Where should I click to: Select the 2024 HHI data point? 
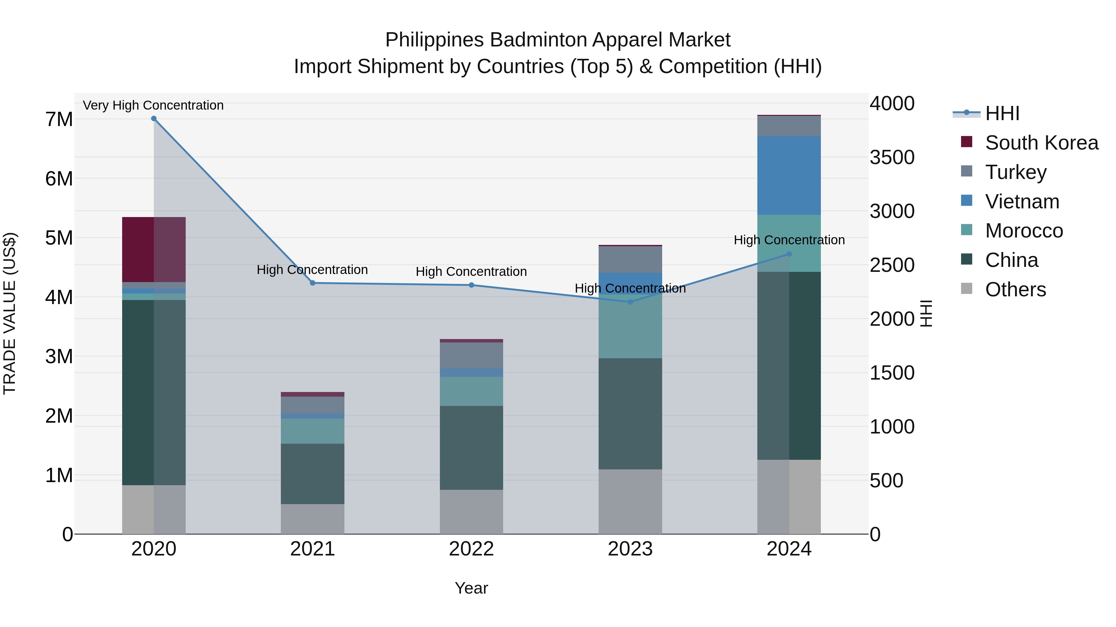click(x=789, y=254)
